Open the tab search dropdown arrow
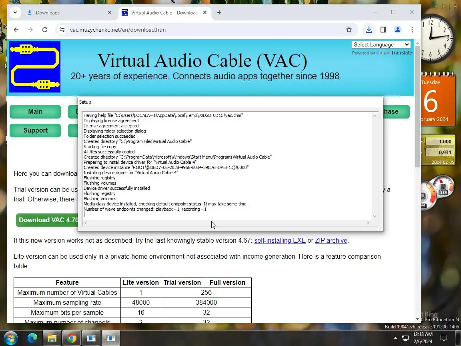The image size is (461, 346). (15, 13)
